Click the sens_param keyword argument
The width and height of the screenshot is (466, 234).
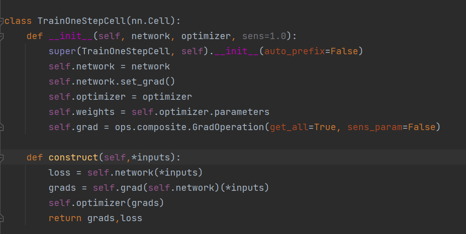(374, 127)
